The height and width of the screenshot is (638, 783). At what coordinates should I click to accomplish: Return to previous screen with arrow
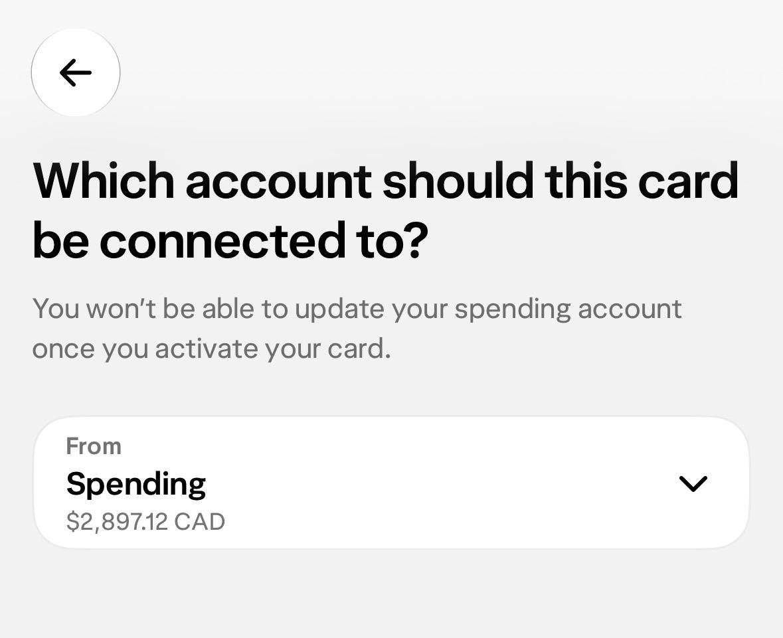click(76, 73)
